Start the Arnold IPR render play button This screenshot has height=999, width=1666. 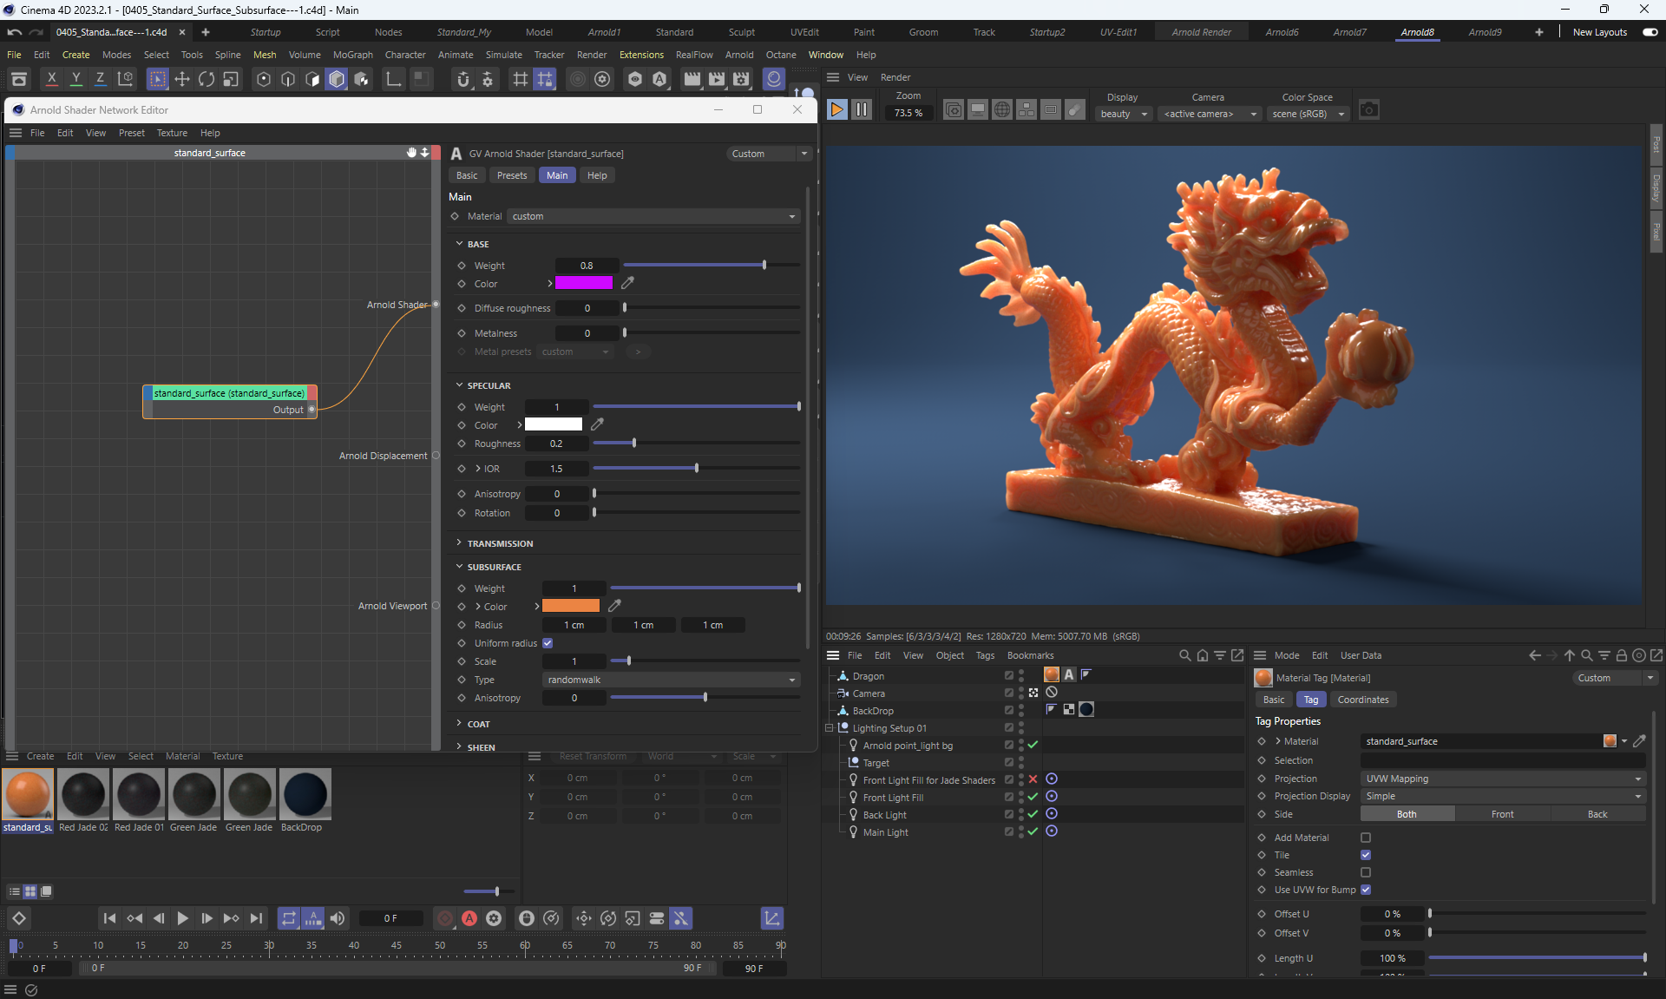click(836, 110)
